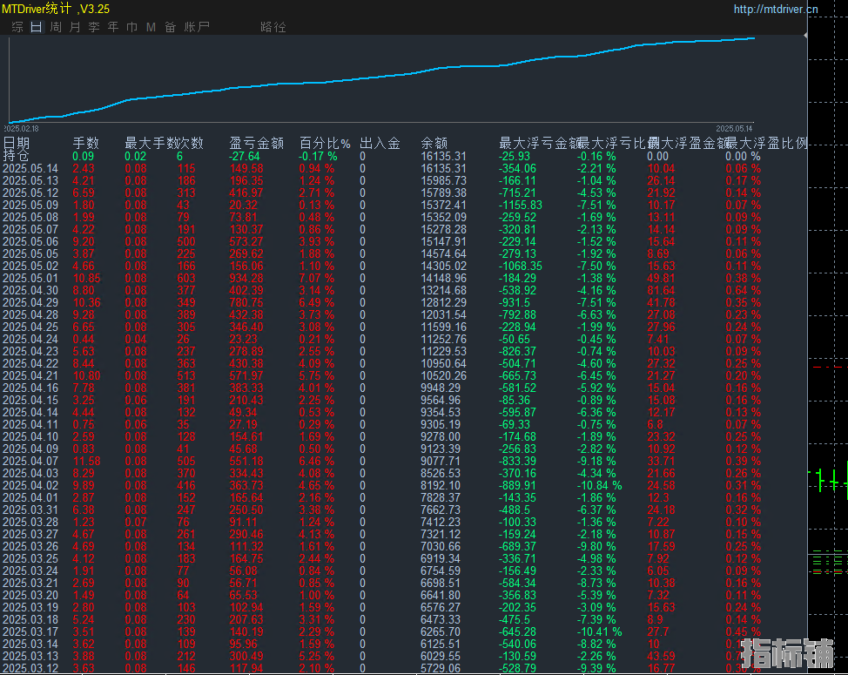Image resolution: width=848 pixels, height=675 pixels.
Task: Open the 备 tab
Action: 171,26
